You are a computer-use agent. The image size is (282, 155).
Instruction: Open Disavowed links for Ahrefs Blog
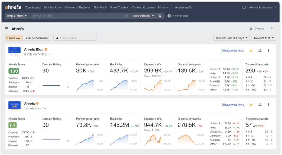pos(233,50)
